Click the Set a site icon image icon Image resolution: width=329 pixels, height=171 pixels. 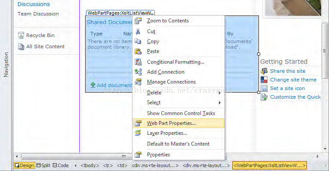264,88
